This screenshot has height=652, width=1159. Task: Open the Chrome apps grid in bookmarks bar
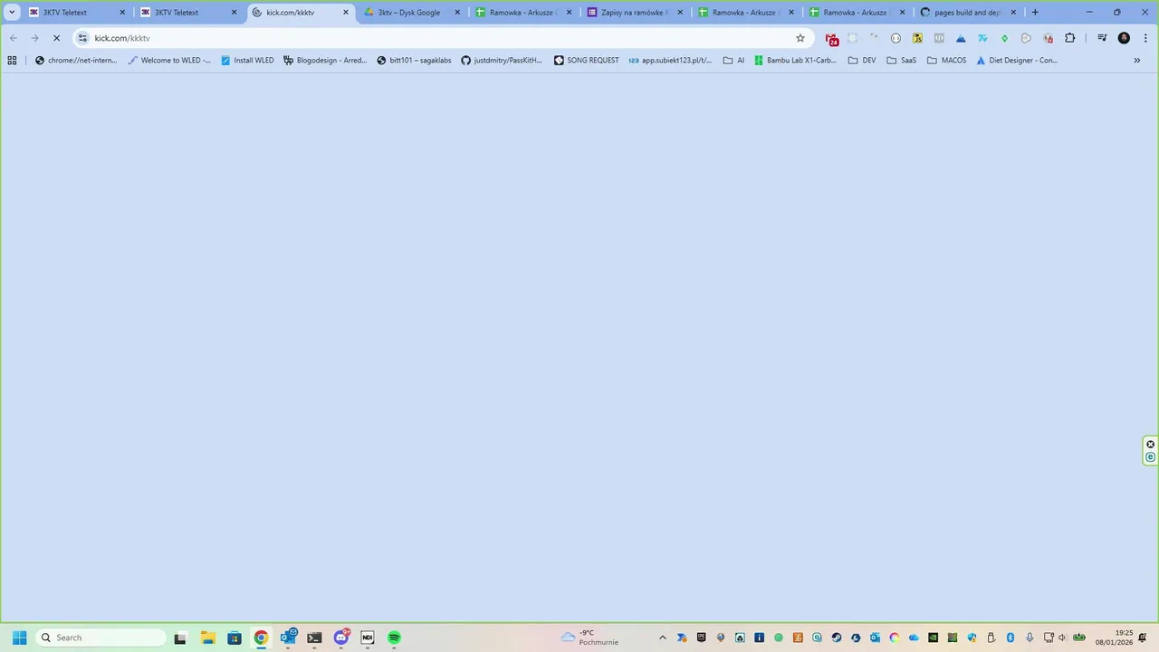coord(12,61)
